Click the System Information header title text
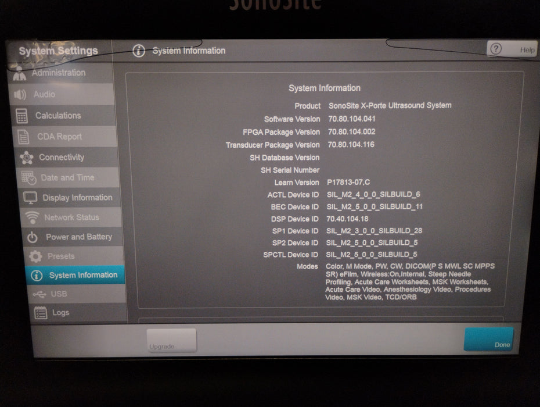The image size is (540, 407). coord(189,51)
